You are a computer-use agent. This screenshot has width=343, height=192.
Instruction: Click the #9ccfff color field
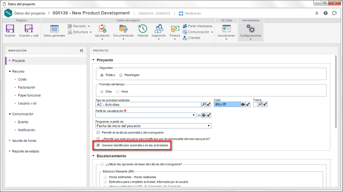pyautogui.click(x=227, y=104)
